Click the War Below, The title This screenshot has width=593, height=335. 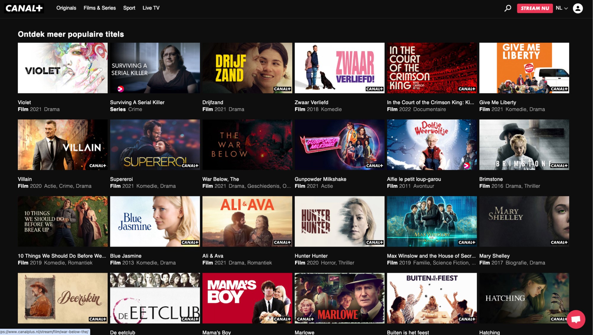[x=221, y=179]
